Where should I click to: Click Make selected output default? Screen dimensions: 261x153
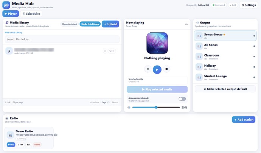(x=225, y=89)
